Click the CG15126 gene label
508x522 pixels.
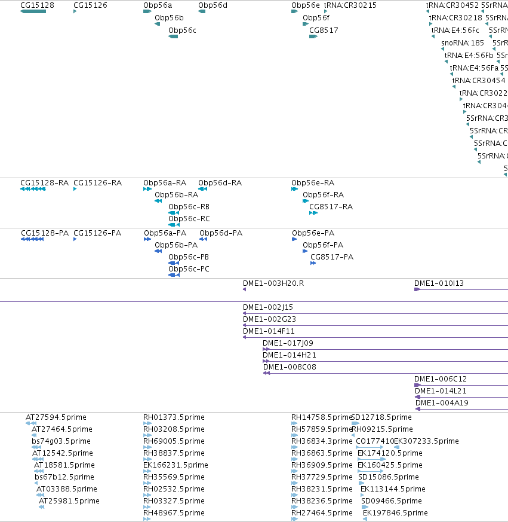[90, 5]
